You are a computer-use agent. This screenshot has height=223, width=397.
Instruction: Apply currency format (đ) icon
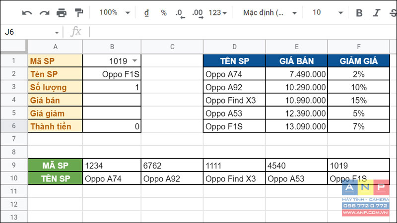[146, 13]
